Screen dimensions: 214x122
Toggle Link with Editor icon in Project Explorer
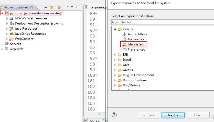point(51,7)
